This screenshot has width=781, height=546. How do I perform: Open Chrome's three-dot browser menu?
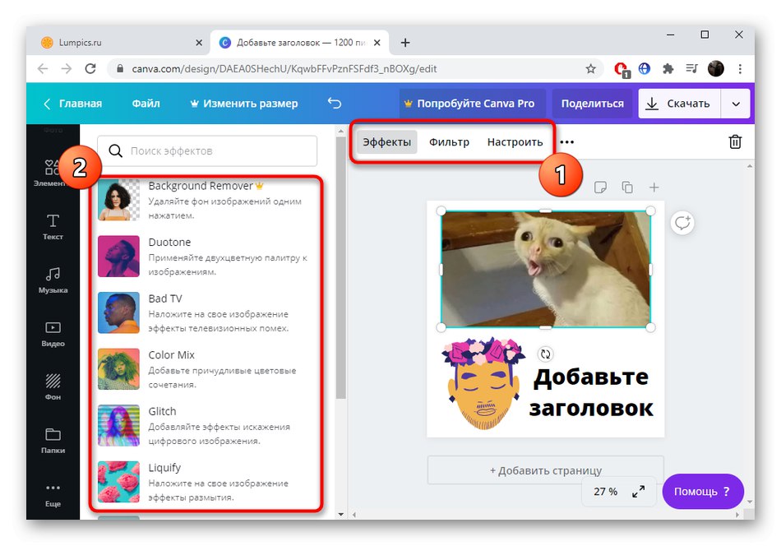[x=741, y=69]
